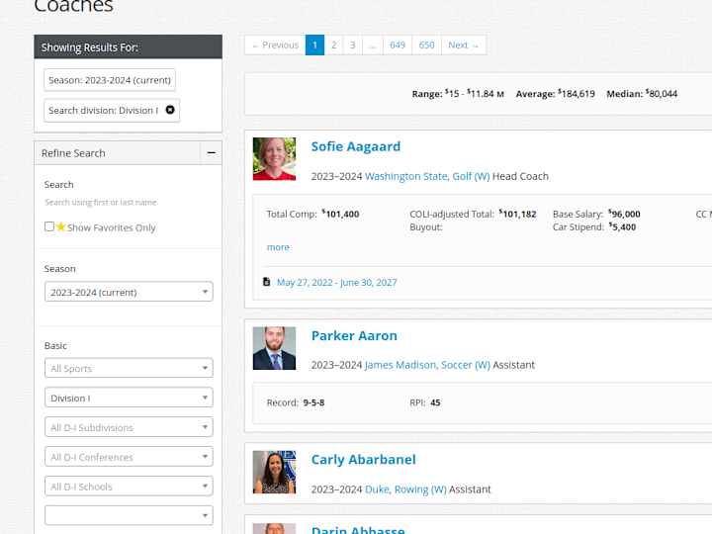Open the All D-I Subdivisions dropdown
Image resolution: width=712 pixels, height=534 pixels.
coord(129,427)
